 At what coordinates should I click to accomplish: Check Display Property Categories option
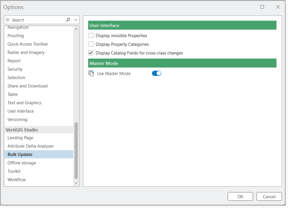click(91, 44)
